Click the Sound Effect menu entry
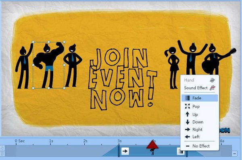Screen dimensions: 242x160 click(200, 88)
